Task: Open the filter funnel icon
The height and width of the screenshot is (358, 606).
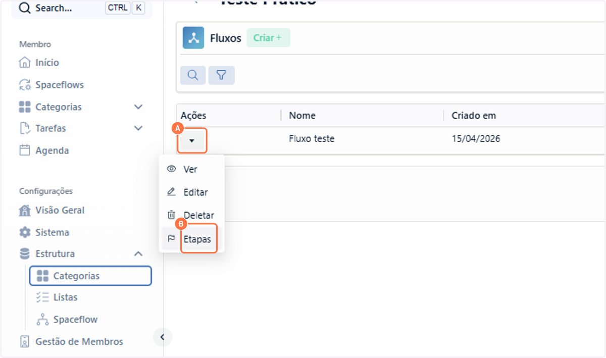Action: pos(221,75)
